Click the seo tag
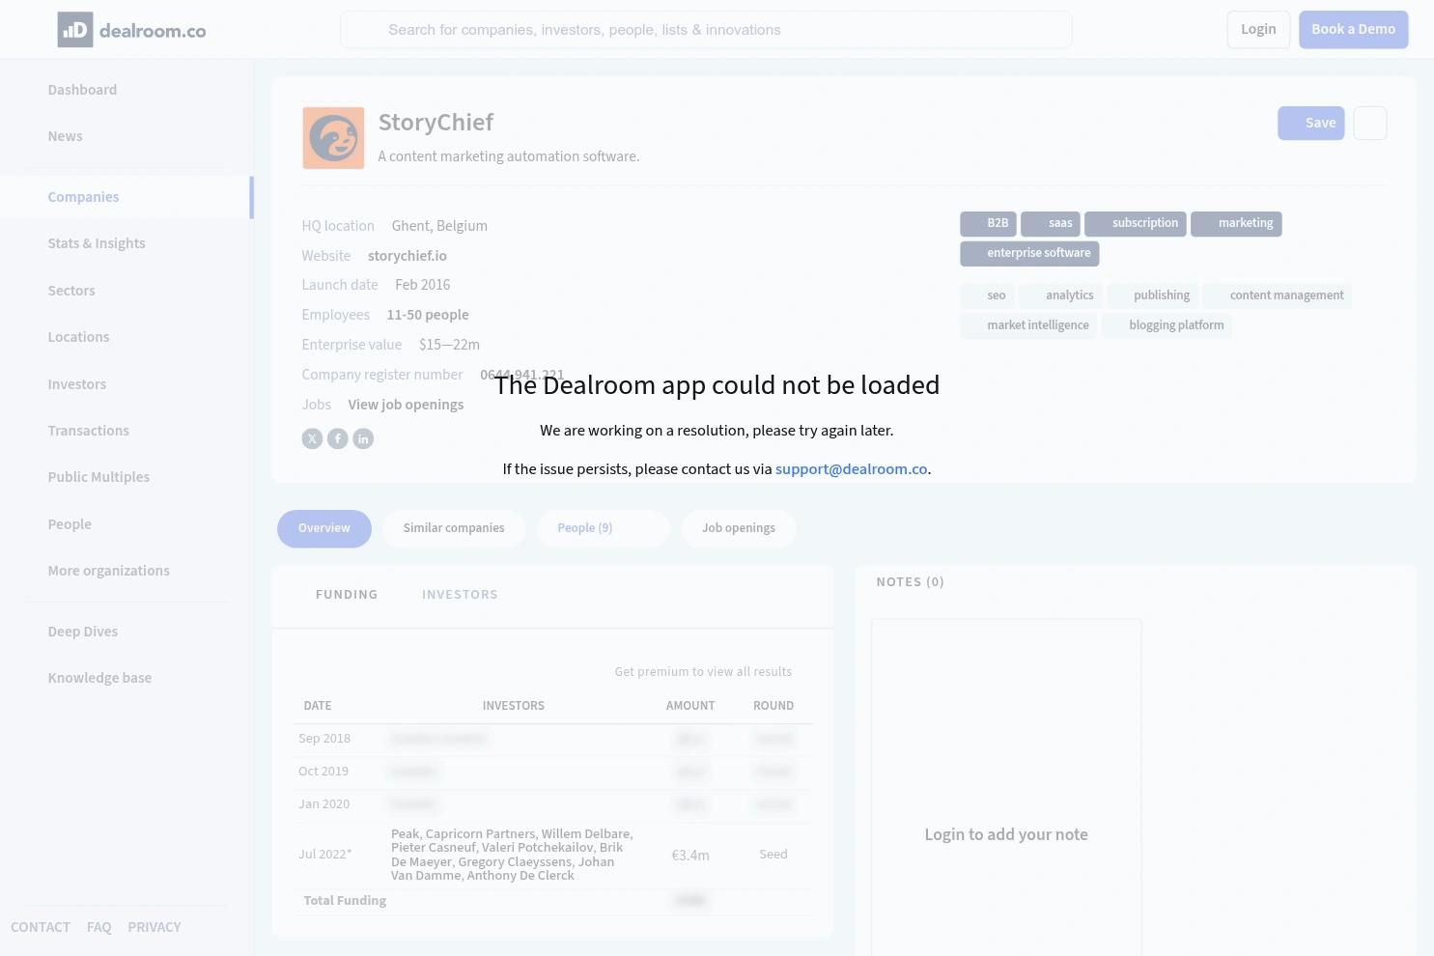This screenshot has width=1434, height=956. pos(987,295)
